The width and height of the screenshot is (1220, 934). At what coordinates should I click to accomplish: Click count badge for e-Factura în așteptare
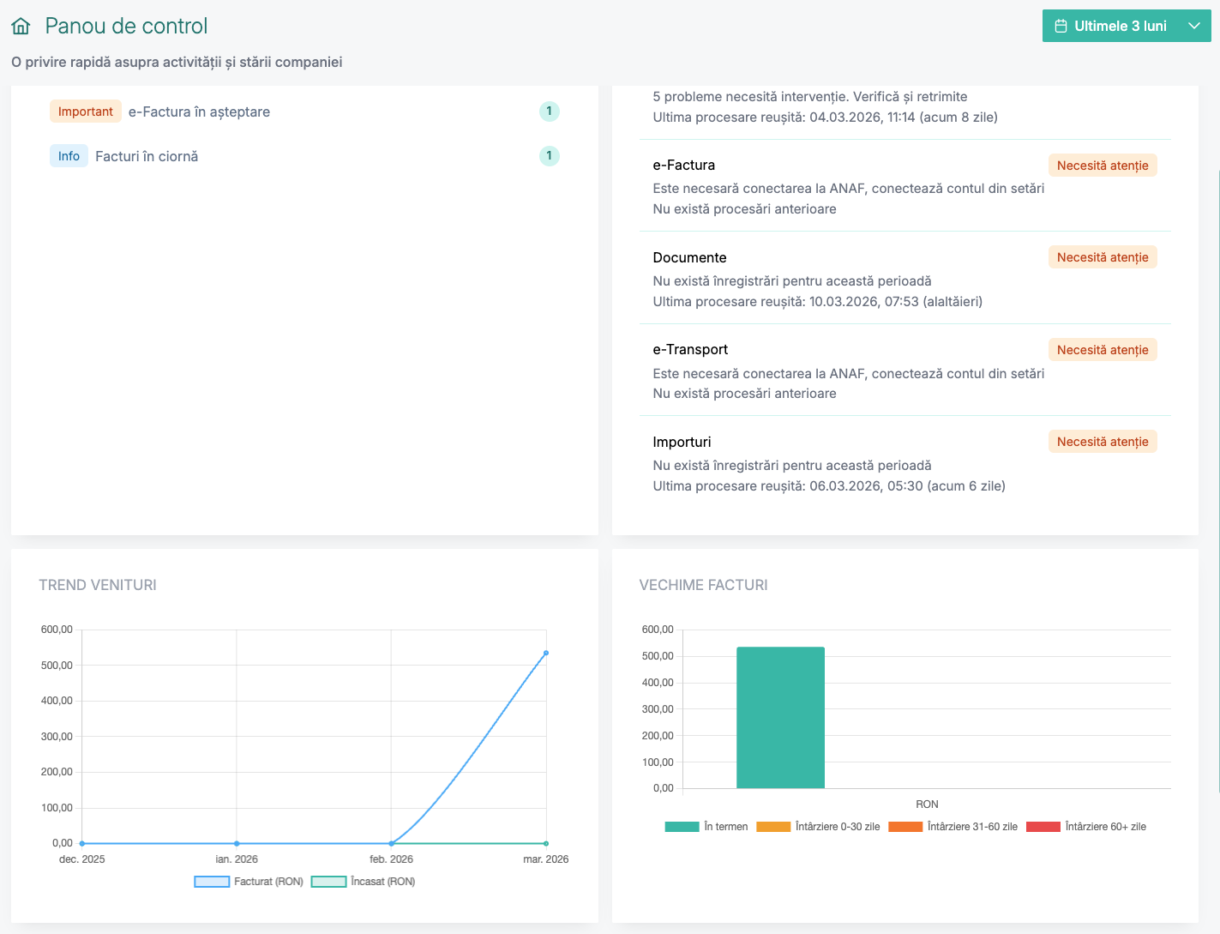(549, 111)
